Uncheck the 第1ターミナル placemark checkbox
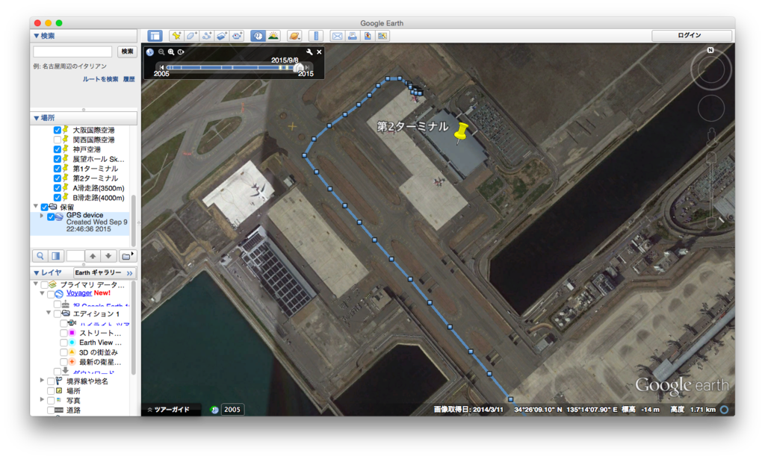Screen dimensions: 765x459 [x=57, y=169]
